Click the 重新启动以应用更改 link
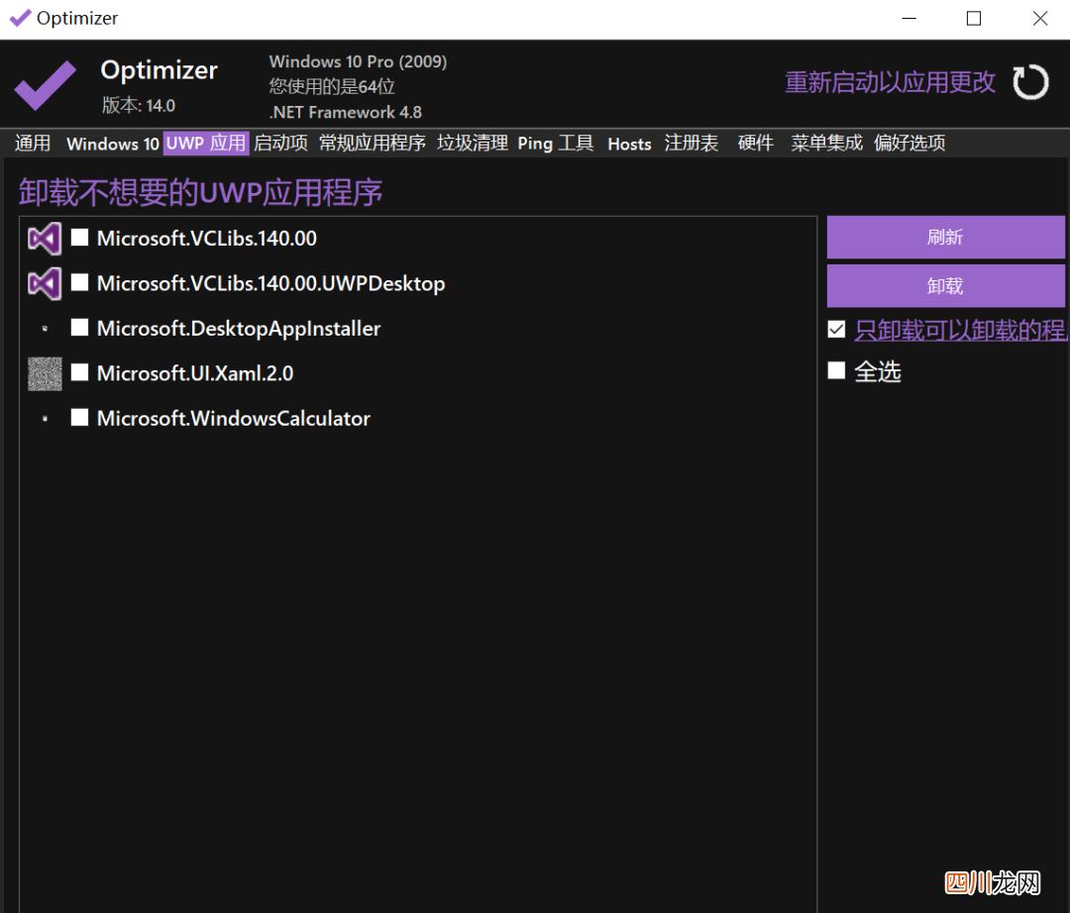The image size is (1070, 913). pos(890,82)
